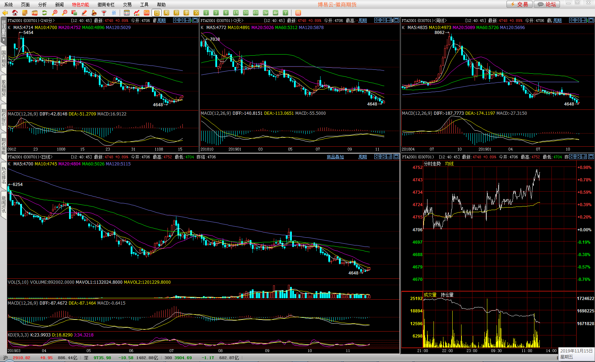The image size is (595, 362).
Task: Switch to 股指期货 side tab
Action: click(x=4, y=88)
